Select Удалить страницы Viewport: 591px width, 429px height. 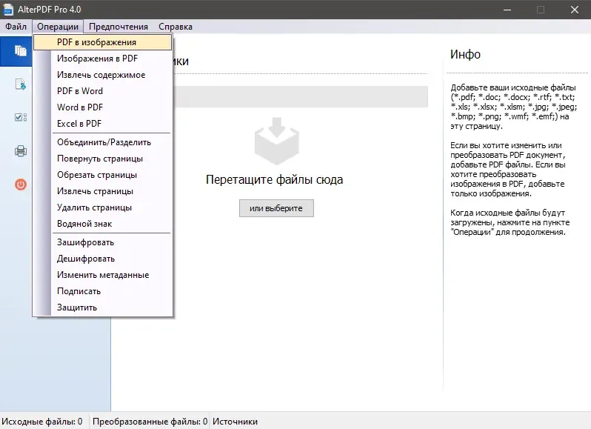click(x=102, y=207)
